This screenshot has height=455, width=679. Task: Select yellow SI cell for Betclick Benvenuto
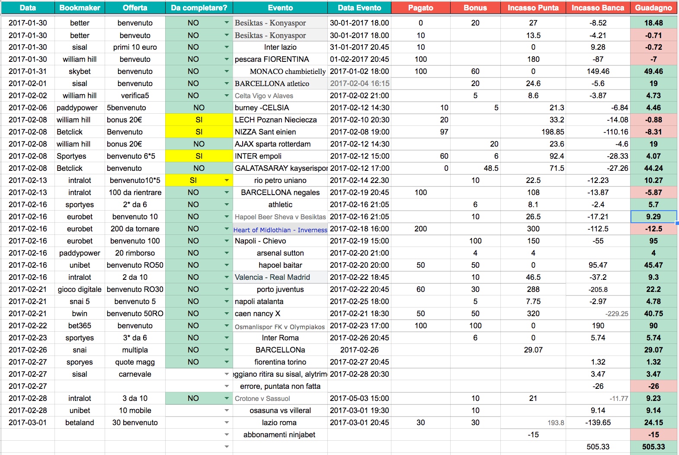(199, 132)
